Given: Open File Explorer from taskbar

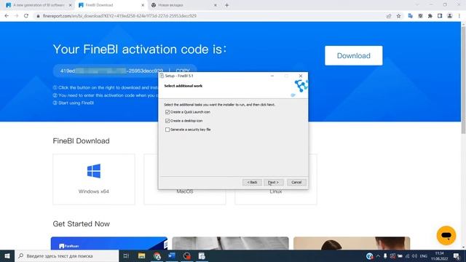Looking at the screenshot, I should 142,255.
